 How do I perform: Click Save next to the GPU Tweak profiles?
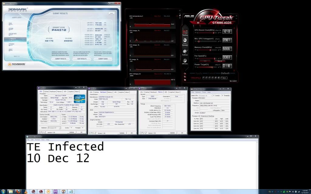pos(224,78)
